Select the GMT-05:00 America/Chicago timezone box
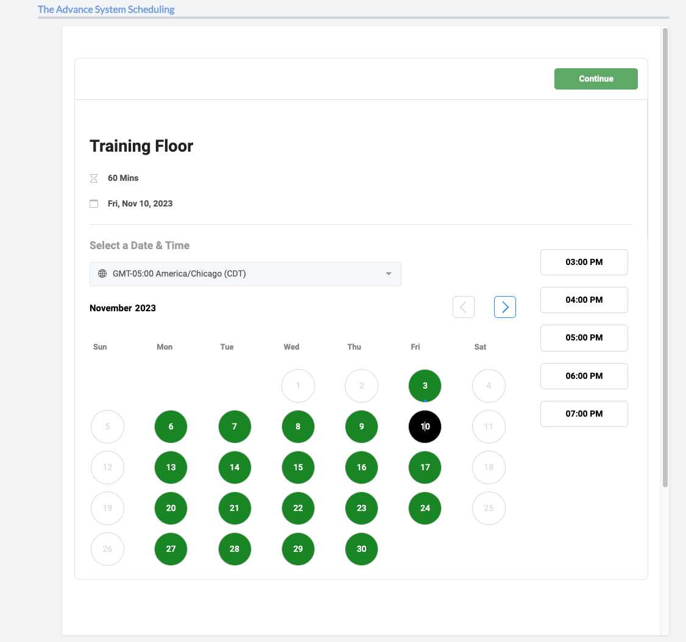686x642 pixels. [245, 274]
